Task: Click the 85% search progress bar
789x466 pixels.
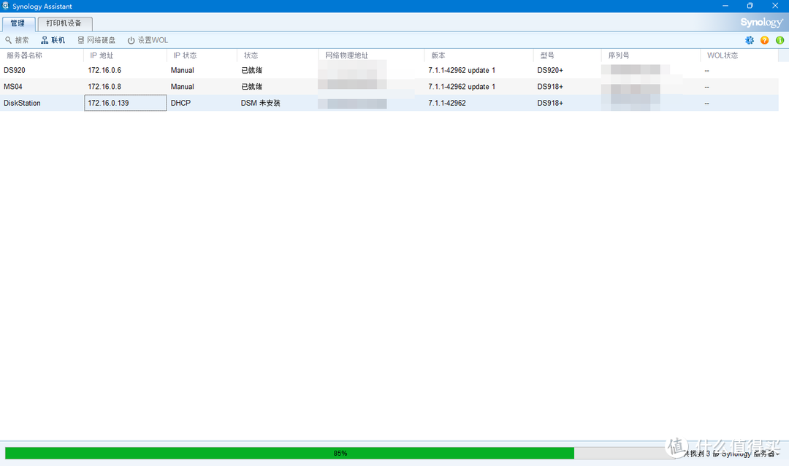Action: (340, 453)
